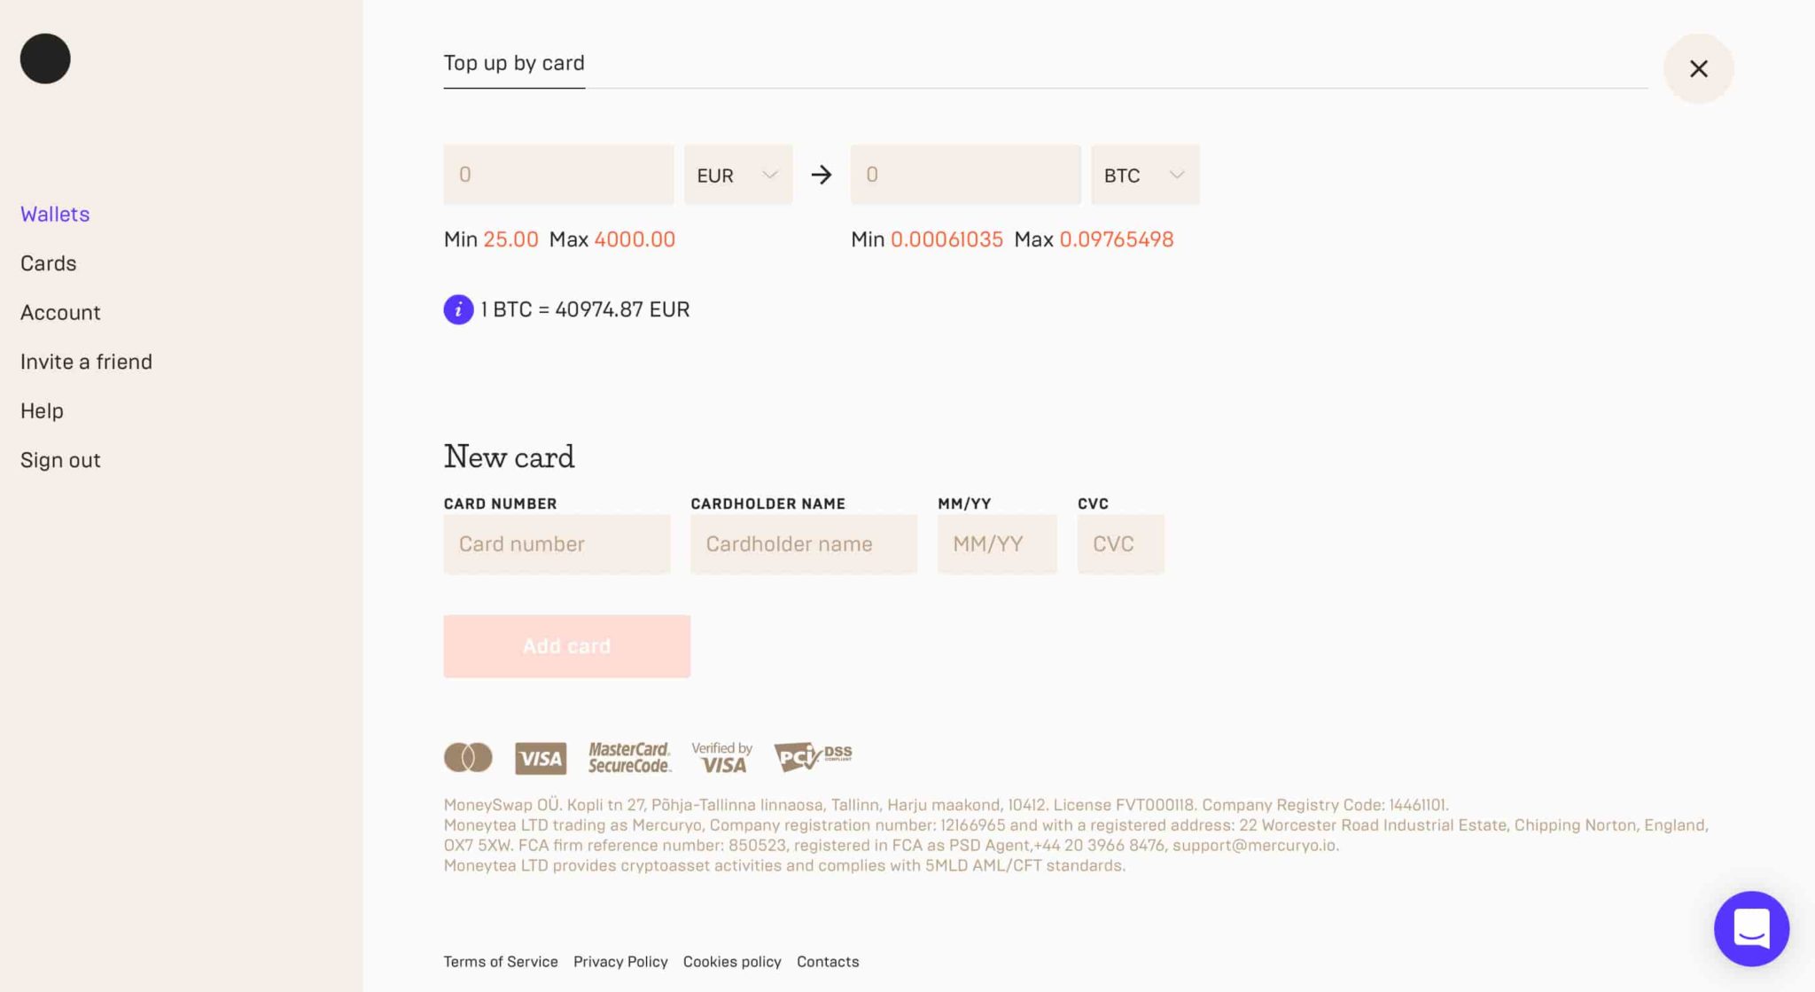The image size is (1815, 992).
Task: Go to Wallets in the sidebar
Action: pos(55,214)
